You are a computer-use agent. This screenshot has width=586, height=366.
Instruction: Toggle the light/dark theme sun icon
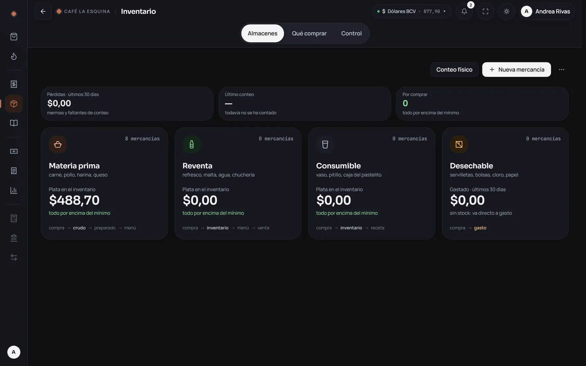click(507, 11)
